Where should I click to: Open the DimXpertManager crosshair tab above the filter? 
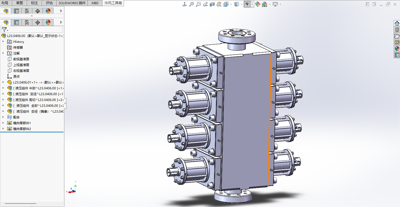coord(38,22)
